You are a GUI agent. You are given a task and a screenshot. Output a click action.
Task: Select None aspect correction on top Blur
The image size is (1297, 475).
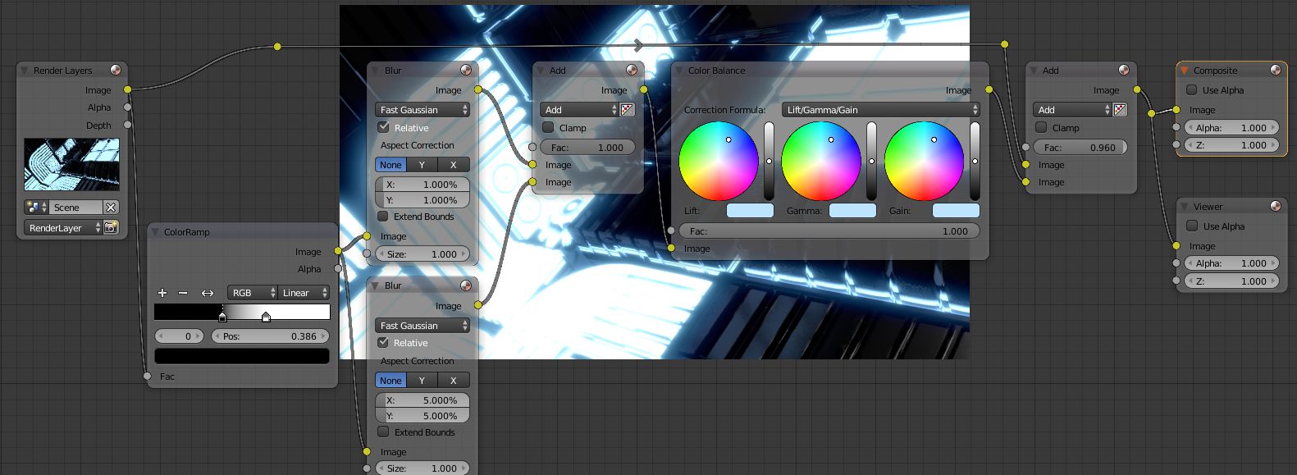[390, 165]
